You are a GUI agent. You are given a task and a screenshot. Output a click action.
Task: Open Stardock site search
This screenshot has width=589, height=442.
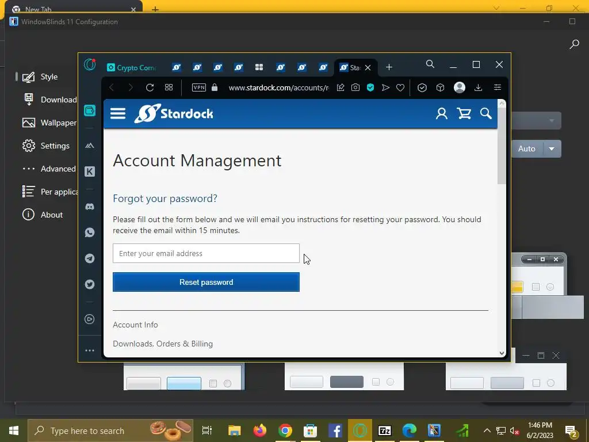pos(485,113)
